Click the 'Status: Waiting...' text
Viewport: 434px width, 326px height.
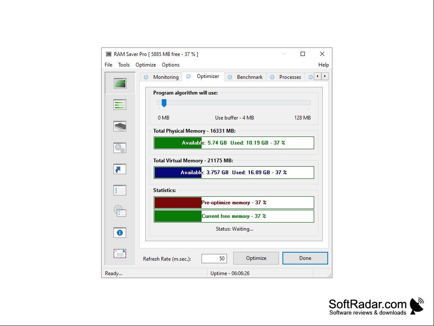235,229
